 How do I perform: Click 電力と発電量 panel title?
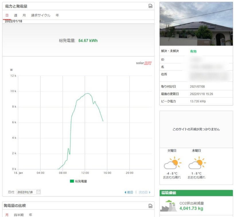click(16, 6)
